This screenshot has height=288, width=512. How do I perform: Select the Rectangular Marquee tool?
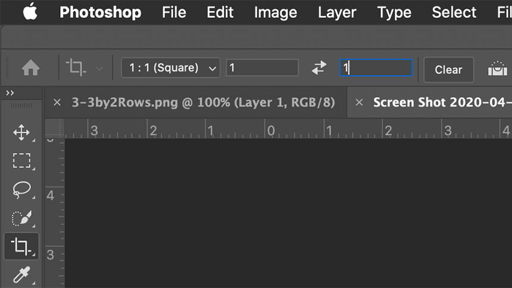pos(21,161)
